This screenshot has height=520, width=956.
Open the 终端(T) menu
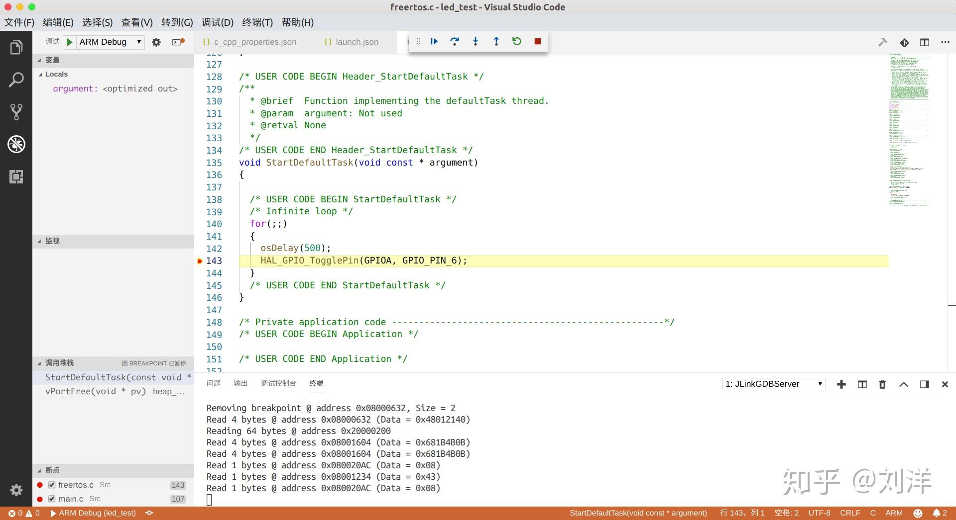(x=257, y=22)
